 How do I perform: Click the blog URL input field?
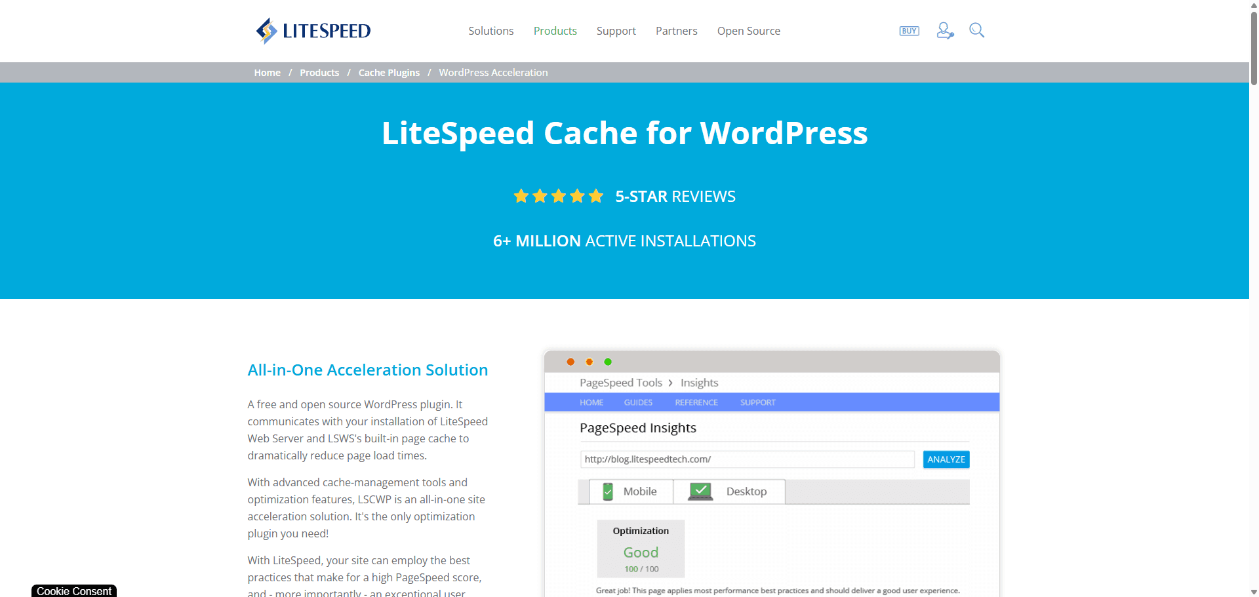(x=746, y=459)
